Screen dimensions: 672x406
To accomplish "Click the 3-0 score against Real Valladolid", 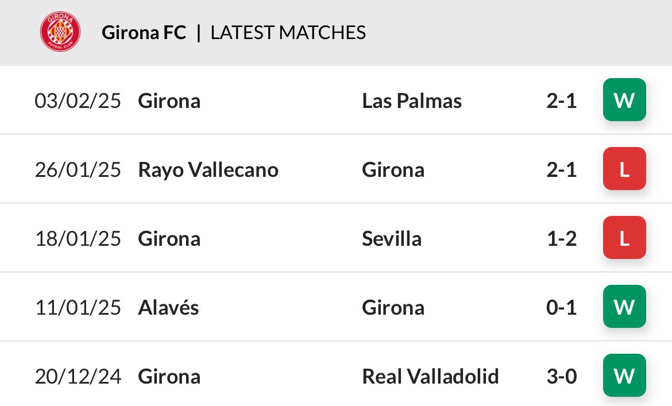I will (561, 377).
